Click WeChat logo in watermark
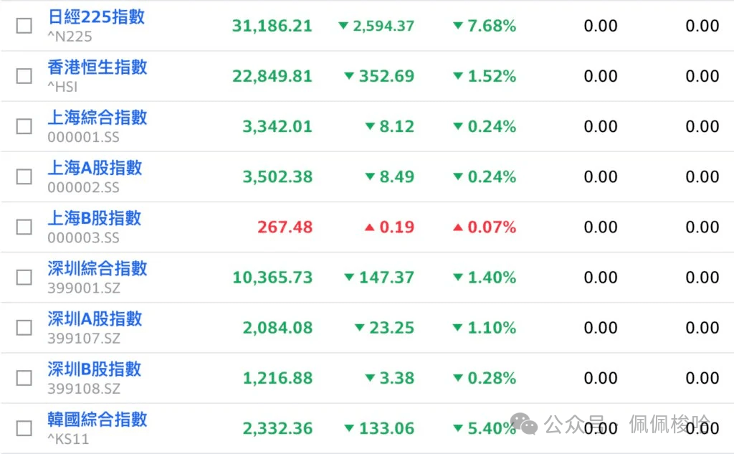The image size is (734, 454). [524, 424]
